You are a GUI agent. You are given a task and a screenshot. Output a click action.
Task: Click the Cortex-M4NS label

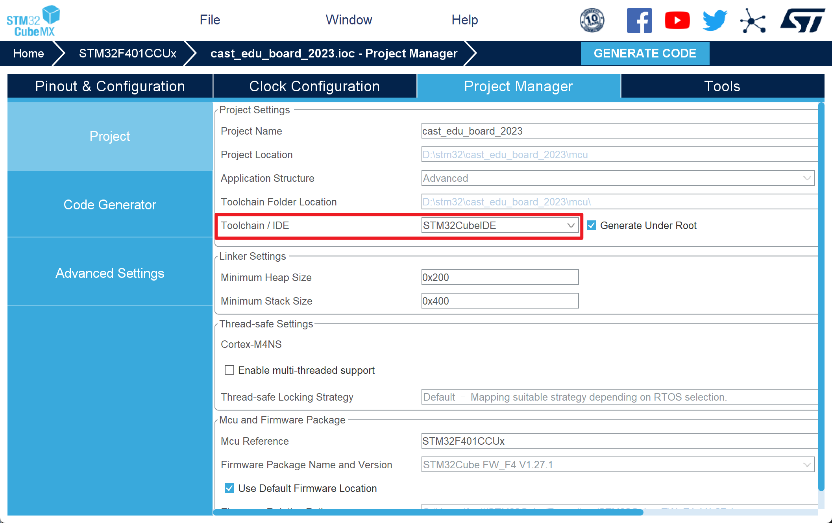251,344
